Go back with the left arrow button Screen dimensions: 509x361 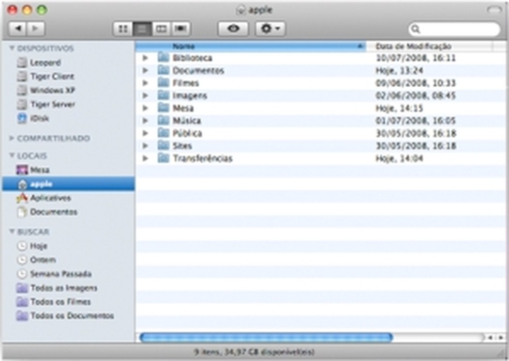click(18, 29)
